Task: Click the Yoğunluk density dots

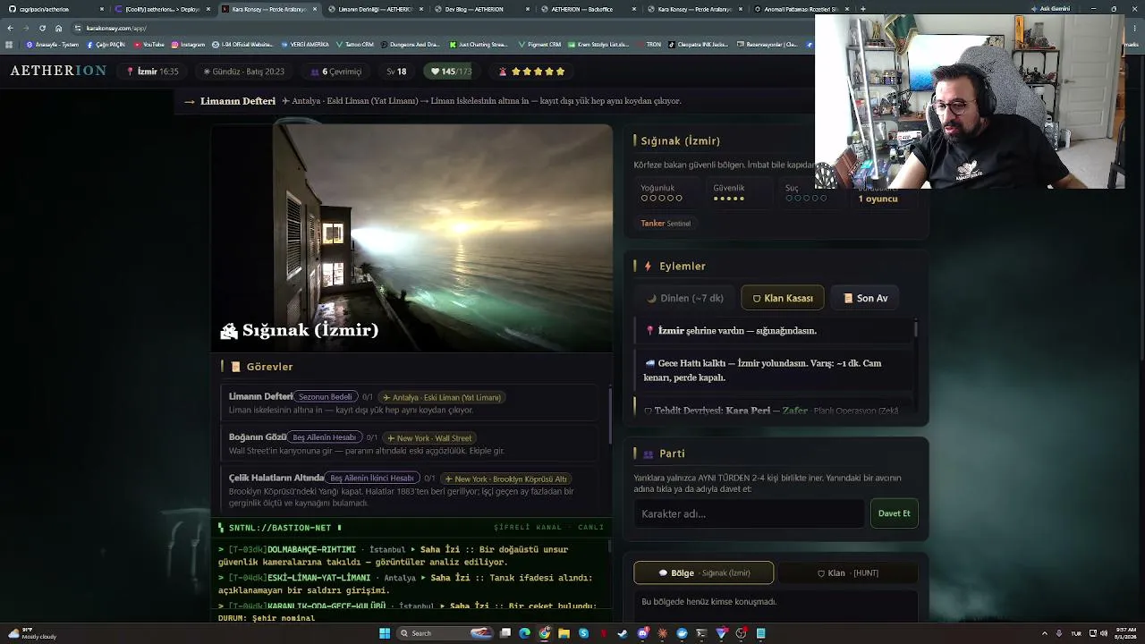Action: (x=661, y=198)
